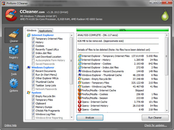Click Check for updates link

coord(155,125)
